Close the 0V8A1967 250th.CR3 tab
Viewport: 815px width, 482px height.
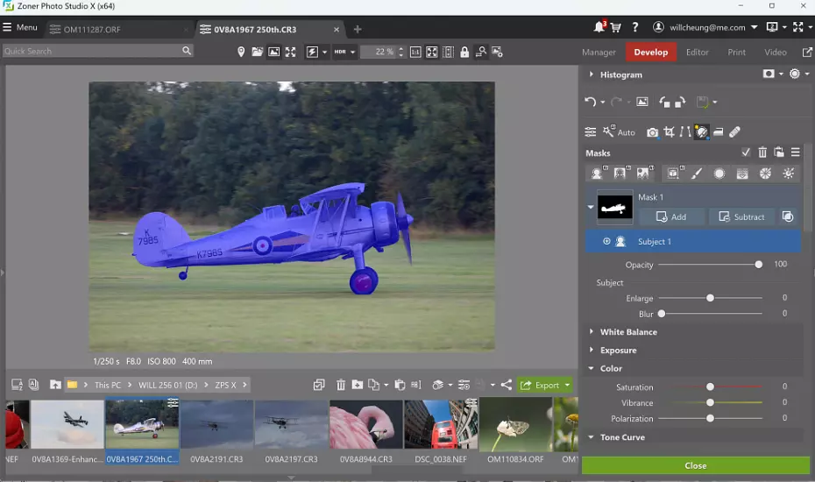click(337, 30)
